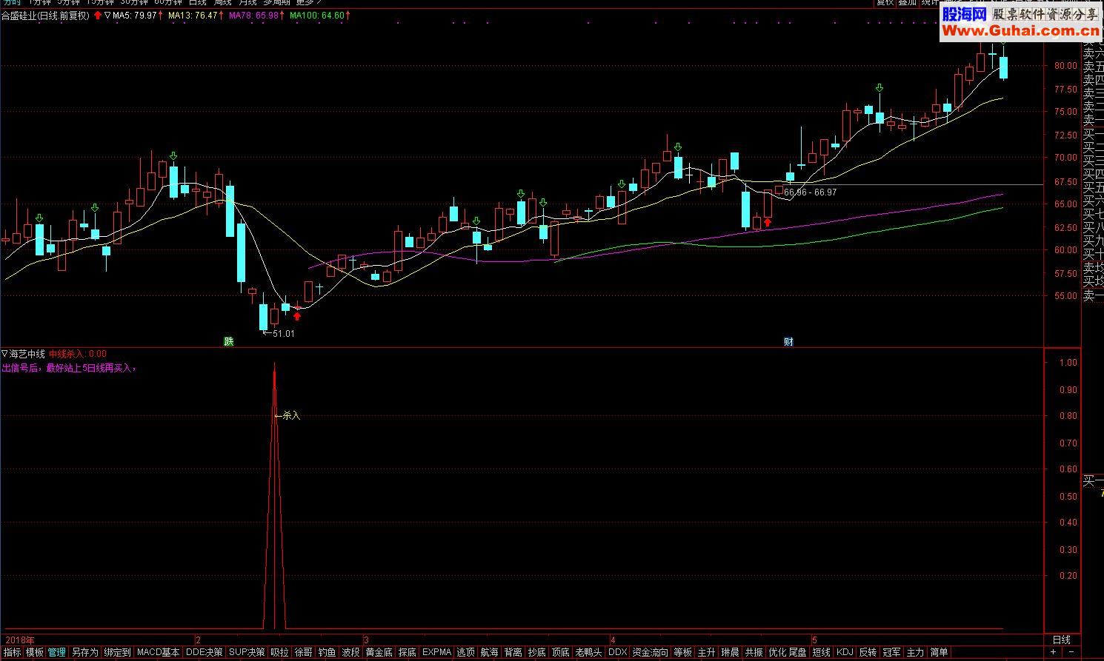This screenshot has height=661, width=1104.
Task: Select the 逃顶 indicator tab
Action: 465,652
